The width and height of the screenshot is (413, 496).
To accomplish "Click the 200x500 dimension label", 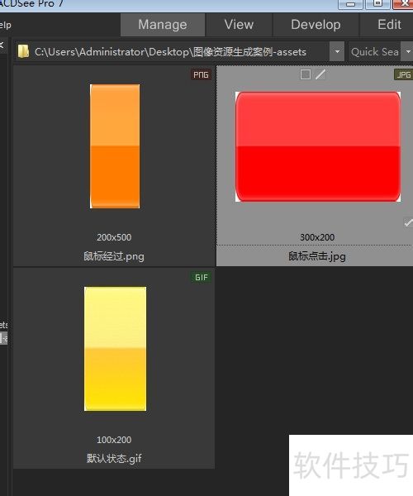I will (114, 237).
